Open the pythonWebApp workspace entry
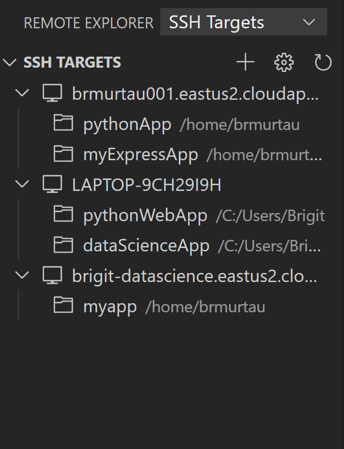Screen dimensions: 344x449 click(145, 214)
